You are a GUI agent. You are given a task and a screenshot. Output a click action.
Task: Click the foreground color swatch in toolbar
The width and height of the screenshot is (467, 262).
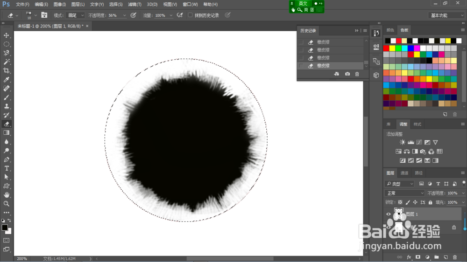click(x=5, y=228)
